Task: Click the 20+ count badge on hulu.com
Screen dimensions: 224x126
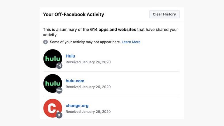Action: 59,90
